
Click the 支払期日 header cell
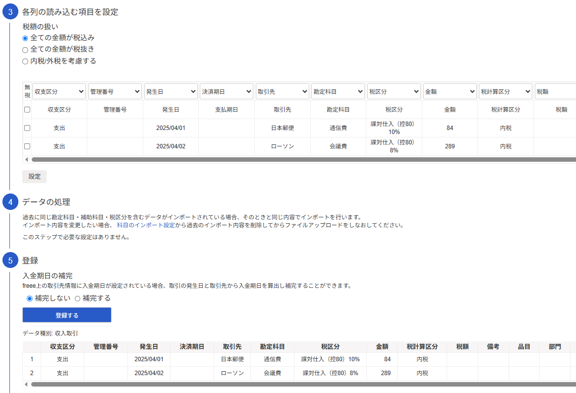click(227, 110)
